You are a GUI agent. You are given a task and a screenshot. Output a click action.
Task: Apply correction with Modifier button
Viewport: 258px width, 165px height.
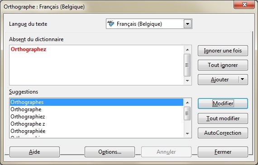(x=223, y=104)
